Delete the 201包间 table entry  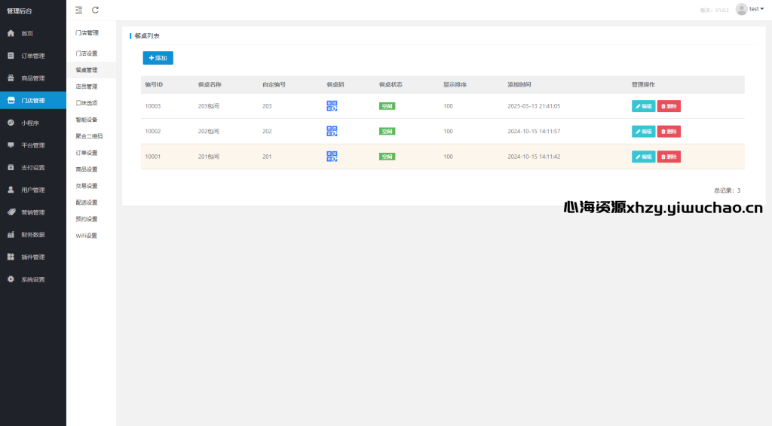point(669,157)
